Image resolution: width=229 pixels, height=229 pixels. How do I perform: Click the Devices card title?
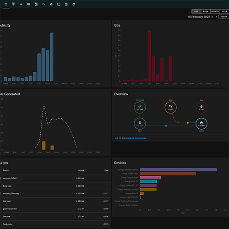120,163
